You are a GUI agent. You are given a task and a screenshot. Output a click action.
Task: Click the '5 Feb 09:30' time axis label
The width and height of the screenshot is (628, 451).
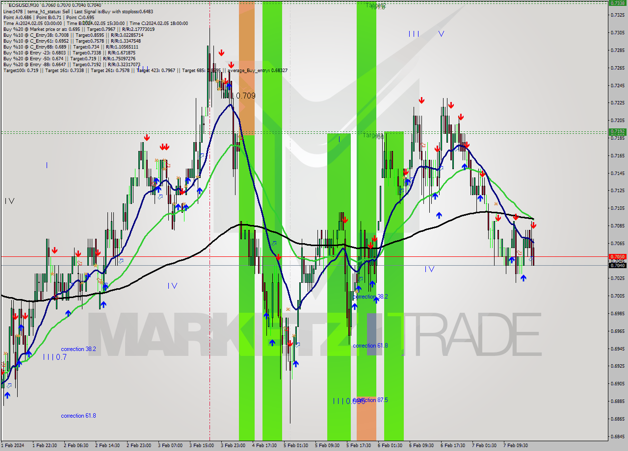tap(327, 446)
